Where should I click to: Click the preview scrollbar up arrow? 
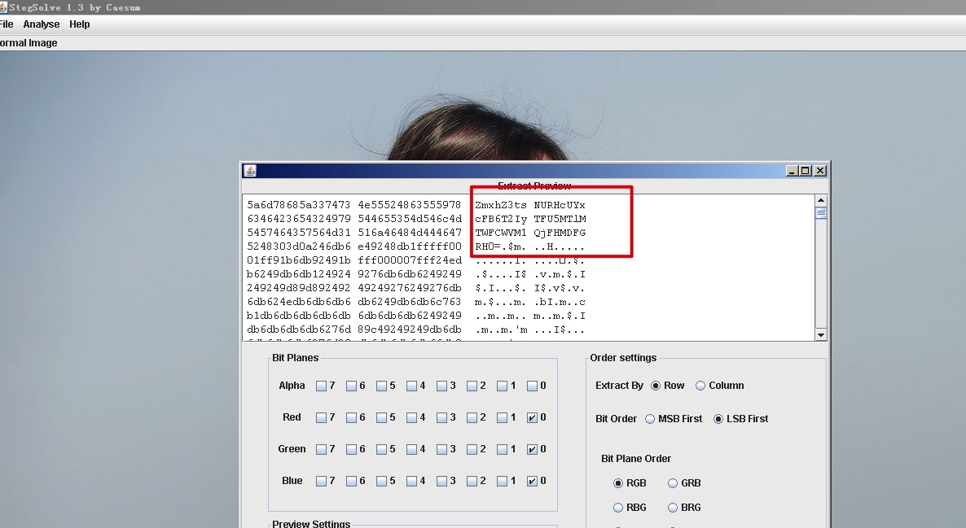coord(820,201)
